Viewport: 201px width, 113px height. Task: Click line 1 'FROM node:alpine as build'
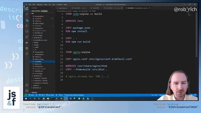tap(84, 14)
